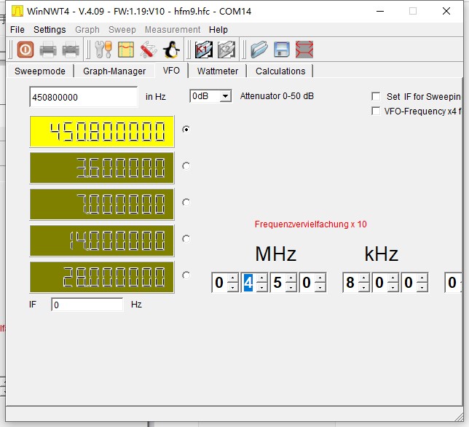
Task: Click the penguin icon in toolbar
Action: [171, 50]
